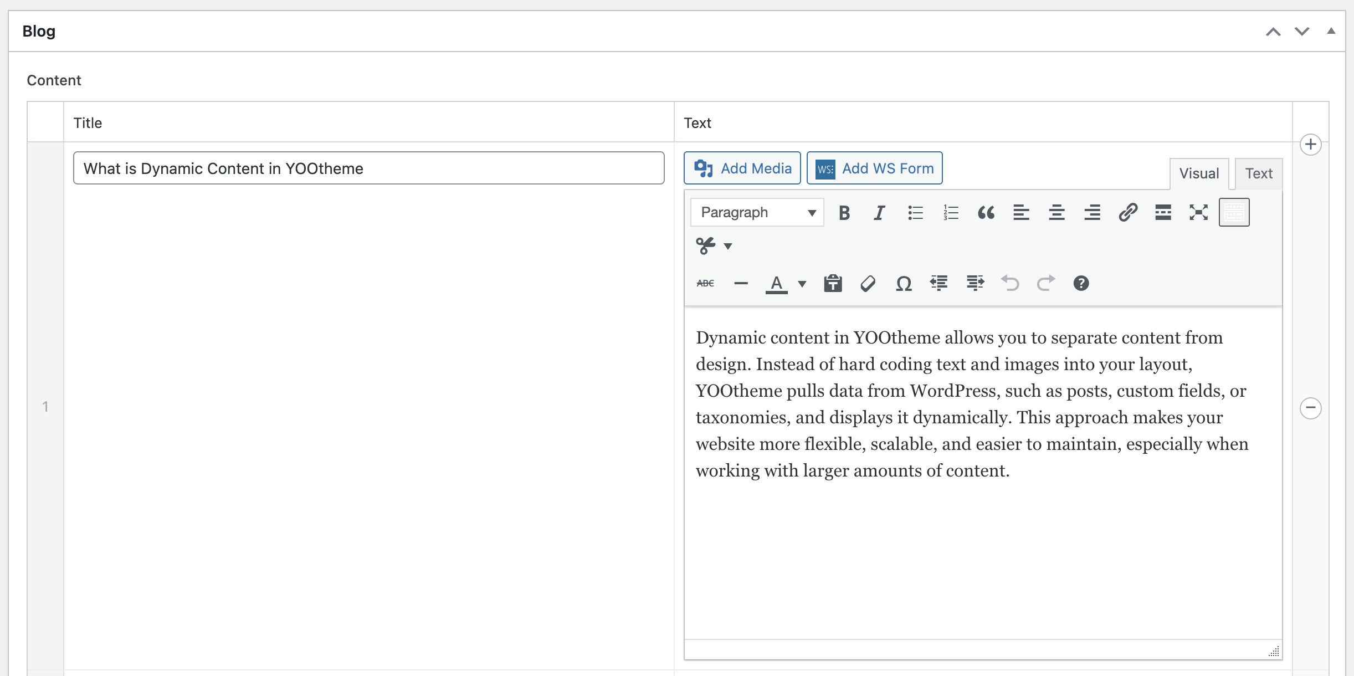Focus the Title input field

click(x=369, y=168)
